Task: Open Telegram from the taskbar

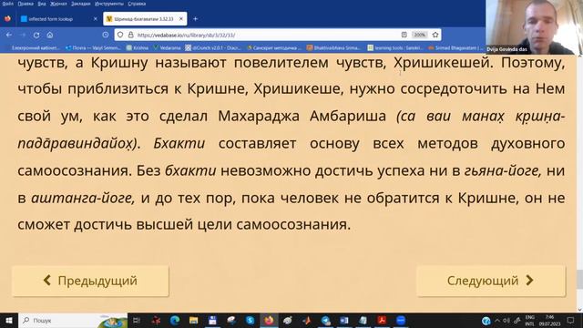Action: pyautogui.click(x=326, y=320)
